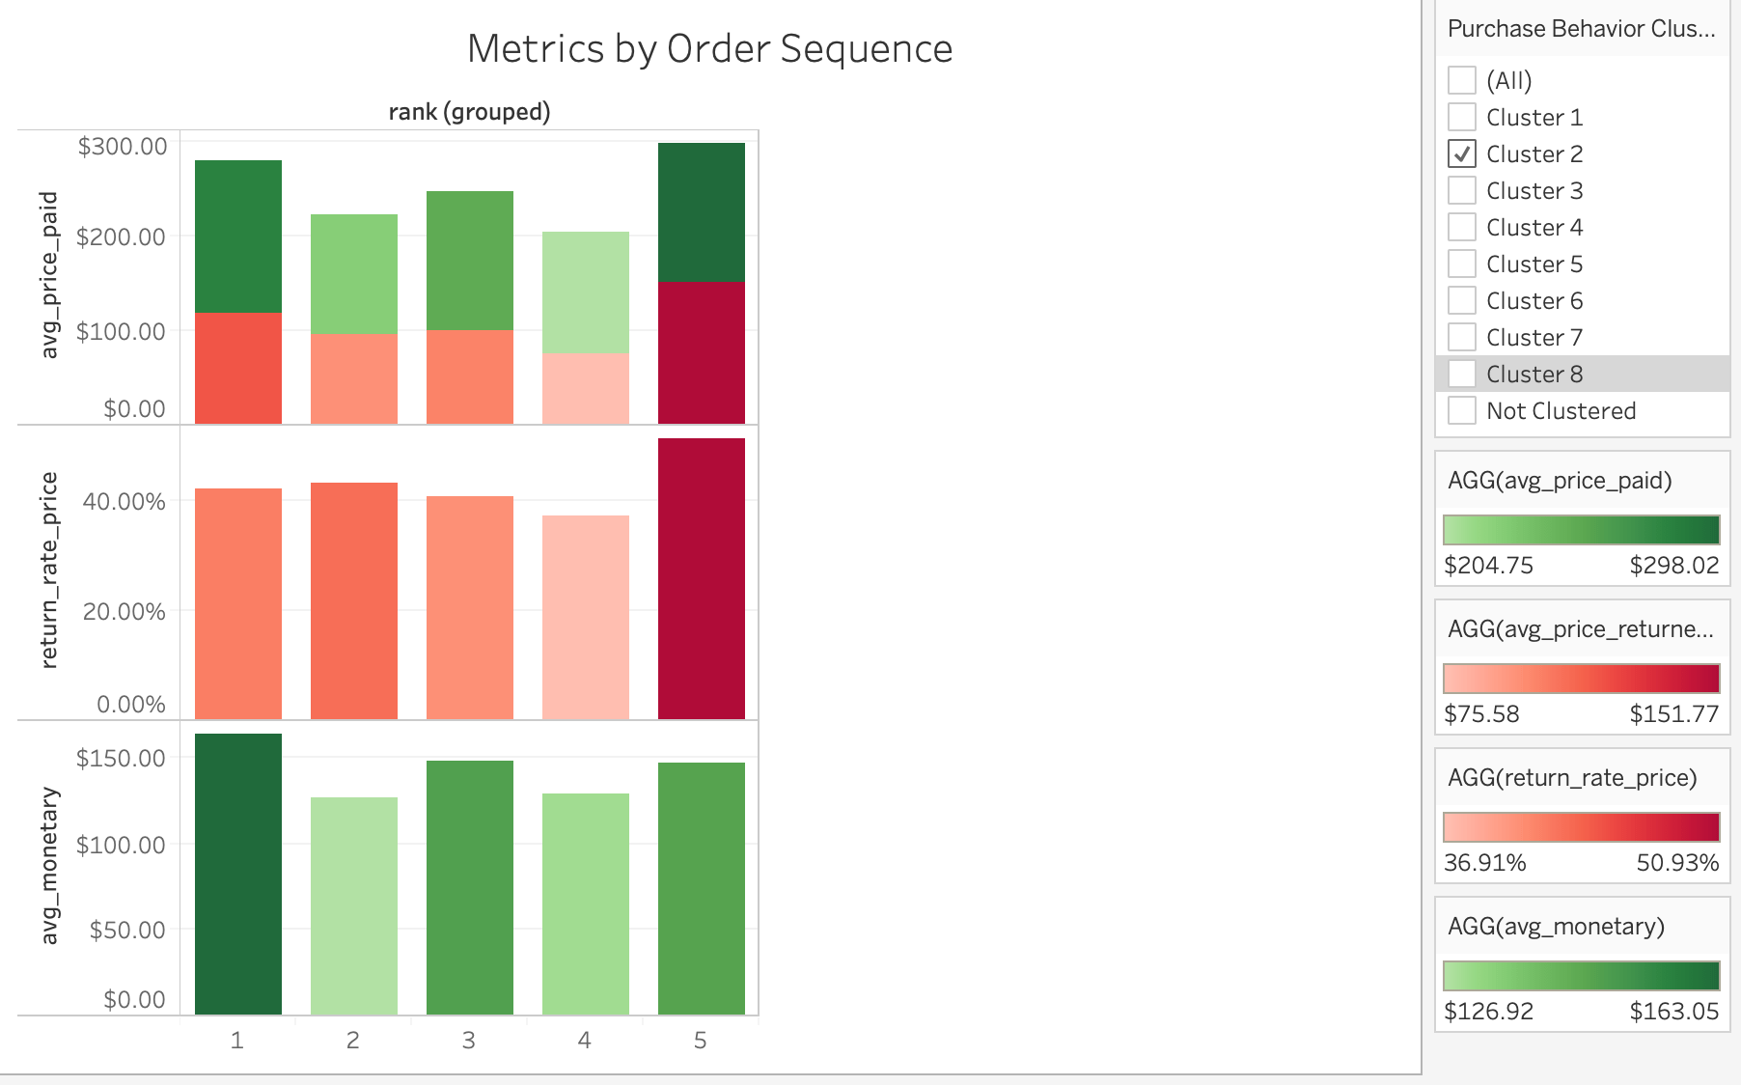
Task: Click the tallest avg_monetary bar at rank 1
Action: pos(237,869)
